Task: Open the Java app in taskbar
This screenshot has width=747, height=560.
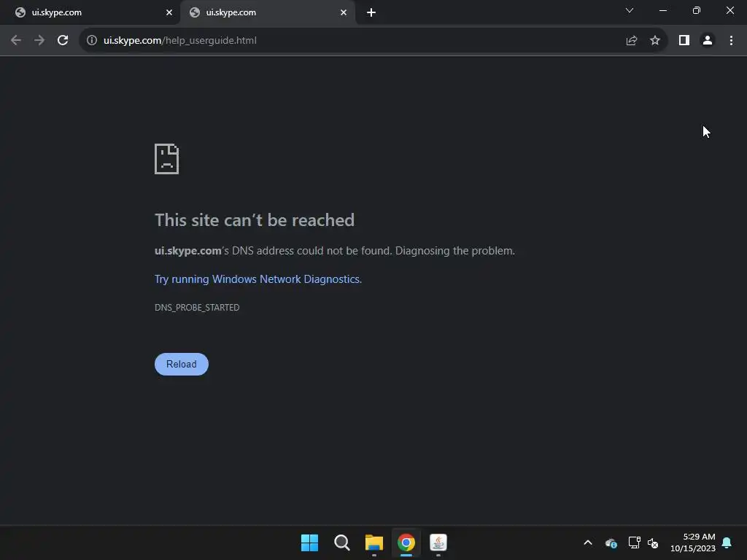Action: pyautogui.click(x=438, y=542)
